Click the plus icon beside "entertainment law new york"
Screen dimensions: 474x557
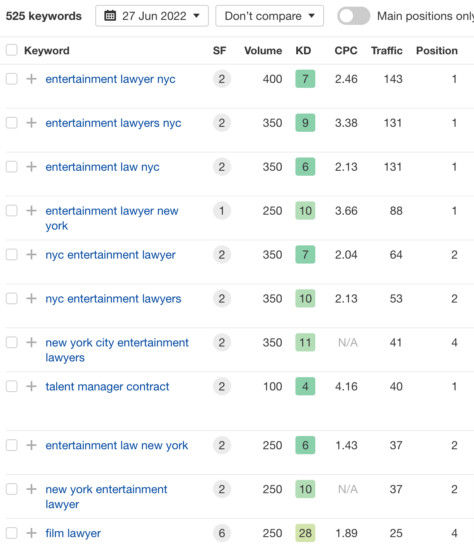pyautogui.click(x=31, y=445)
